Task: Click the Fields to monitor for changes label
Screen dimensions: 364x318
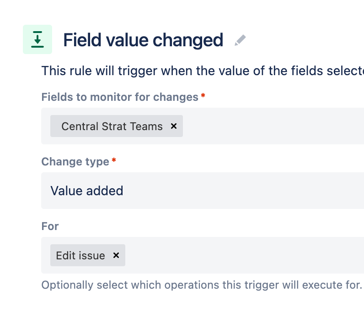Action: 120,97
